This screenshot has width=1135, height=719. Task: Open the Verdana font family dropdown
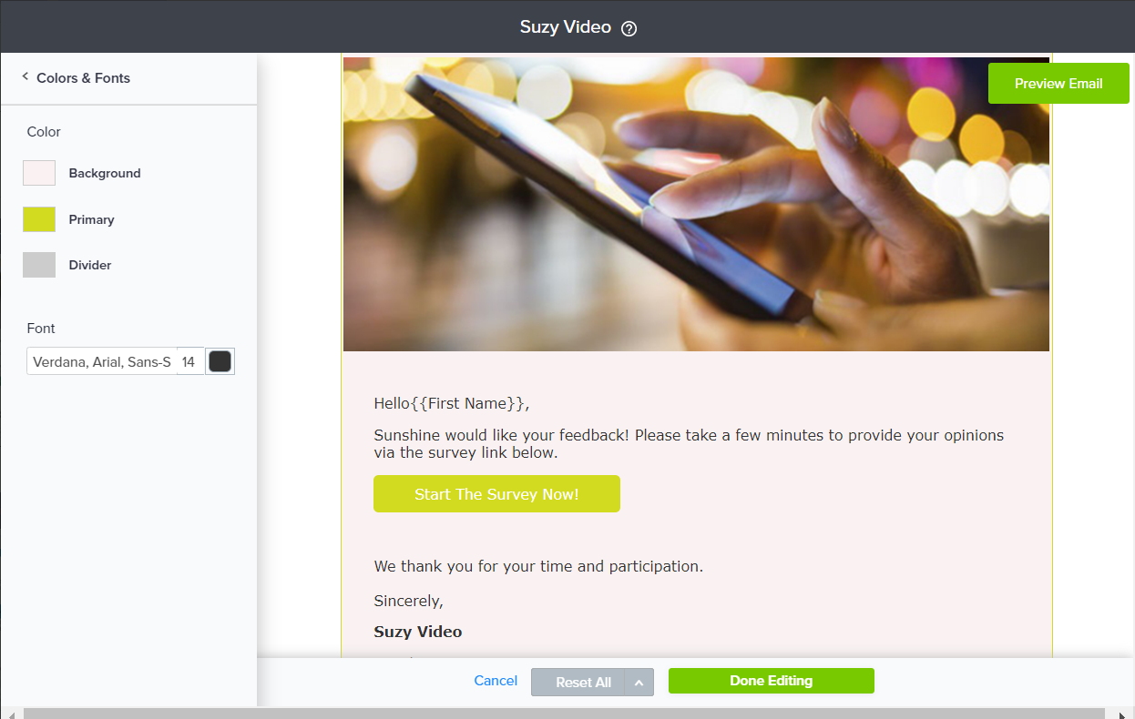101,361
